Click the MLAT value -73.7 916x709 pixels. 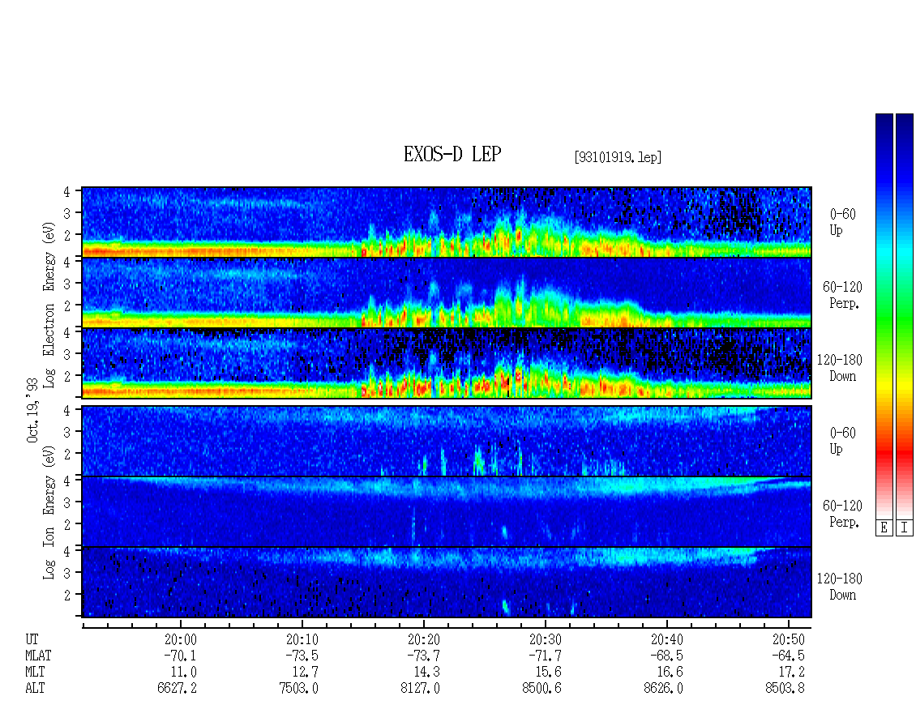click(423, 656)
